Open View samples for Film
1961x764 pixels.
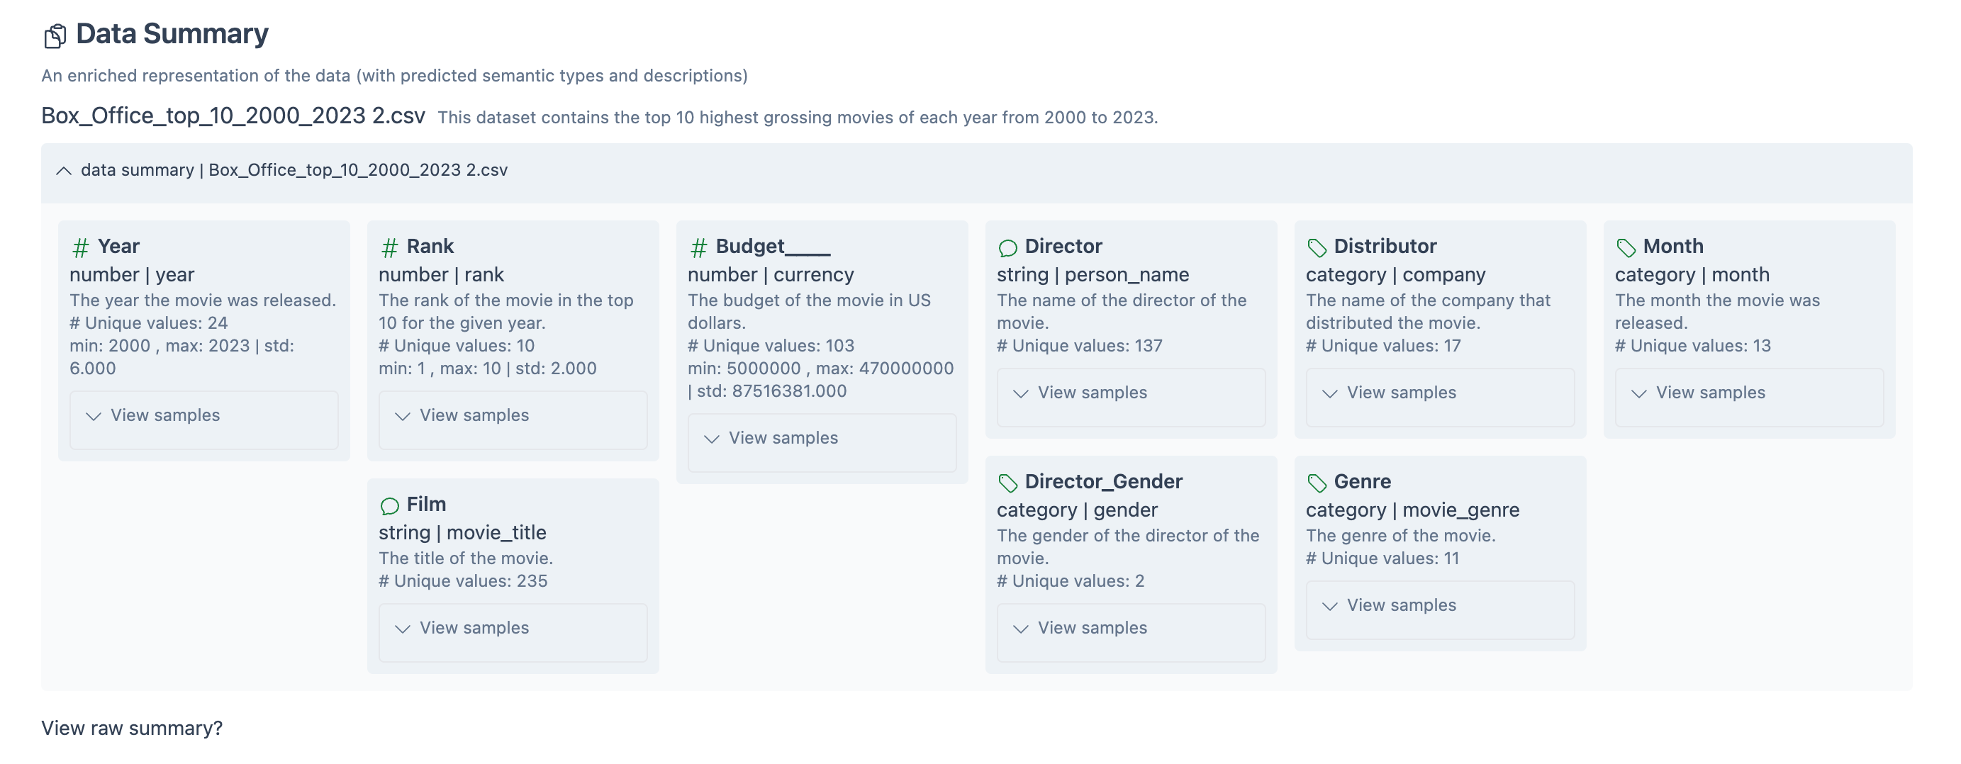[x=474, y=628]
